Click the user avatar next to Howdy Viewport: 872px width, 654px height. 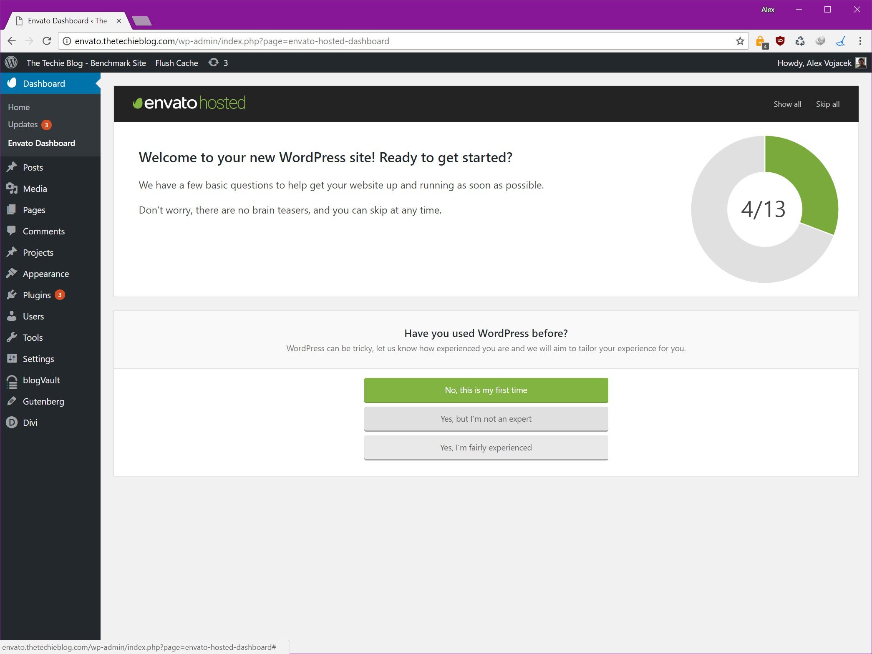point(860,63)
